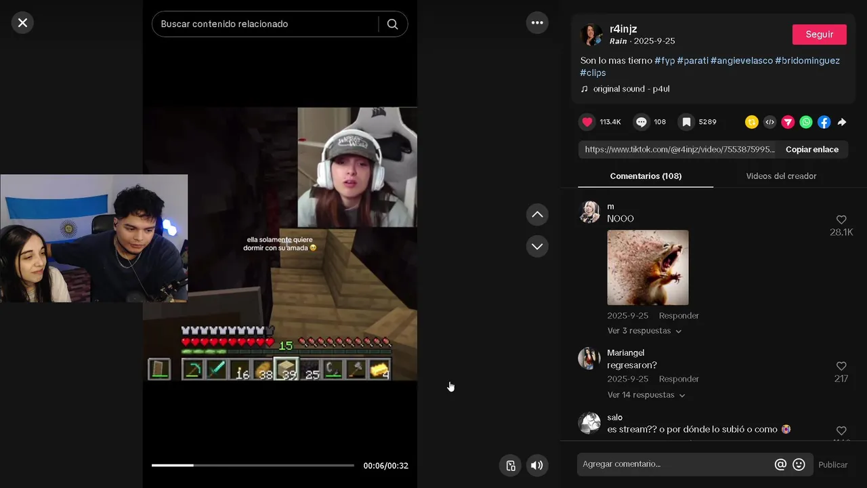Like the video with heart icon
Screen dimensions: 867x488
(587, 122)
